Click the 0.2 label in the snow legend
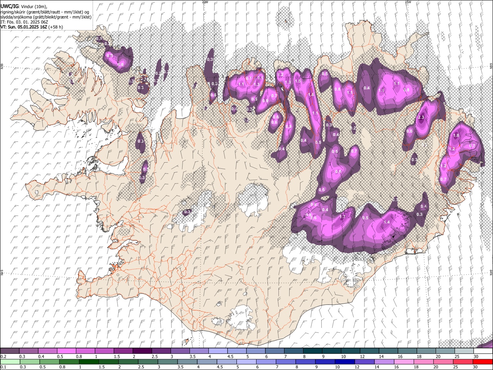This screenshot has height=370, width=493. [3, 357]
